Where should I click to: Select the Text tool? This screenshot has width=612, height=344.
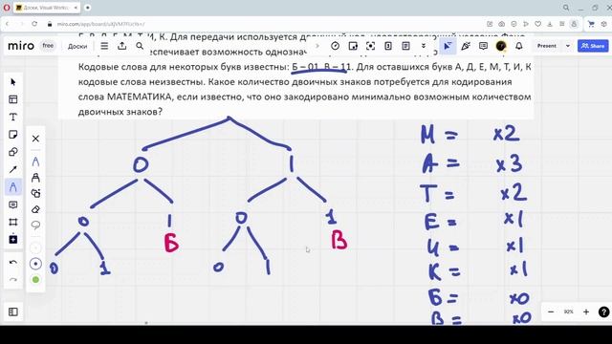13,117
